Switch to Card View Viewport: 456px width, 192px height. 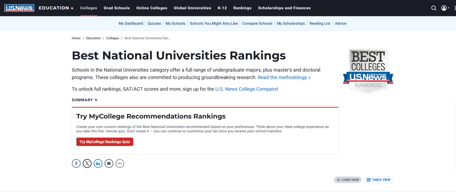(x=347, y=180)
